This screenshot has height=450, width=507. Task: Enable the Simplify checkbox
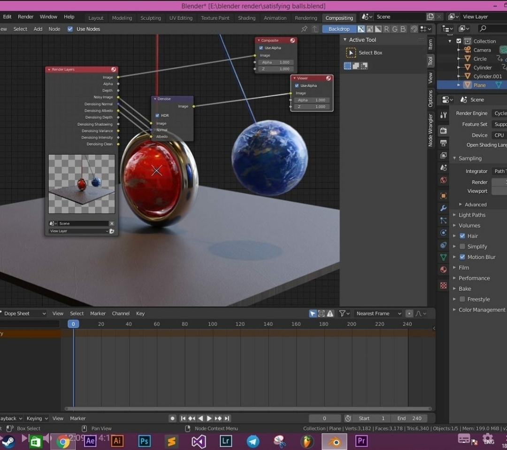462,246
